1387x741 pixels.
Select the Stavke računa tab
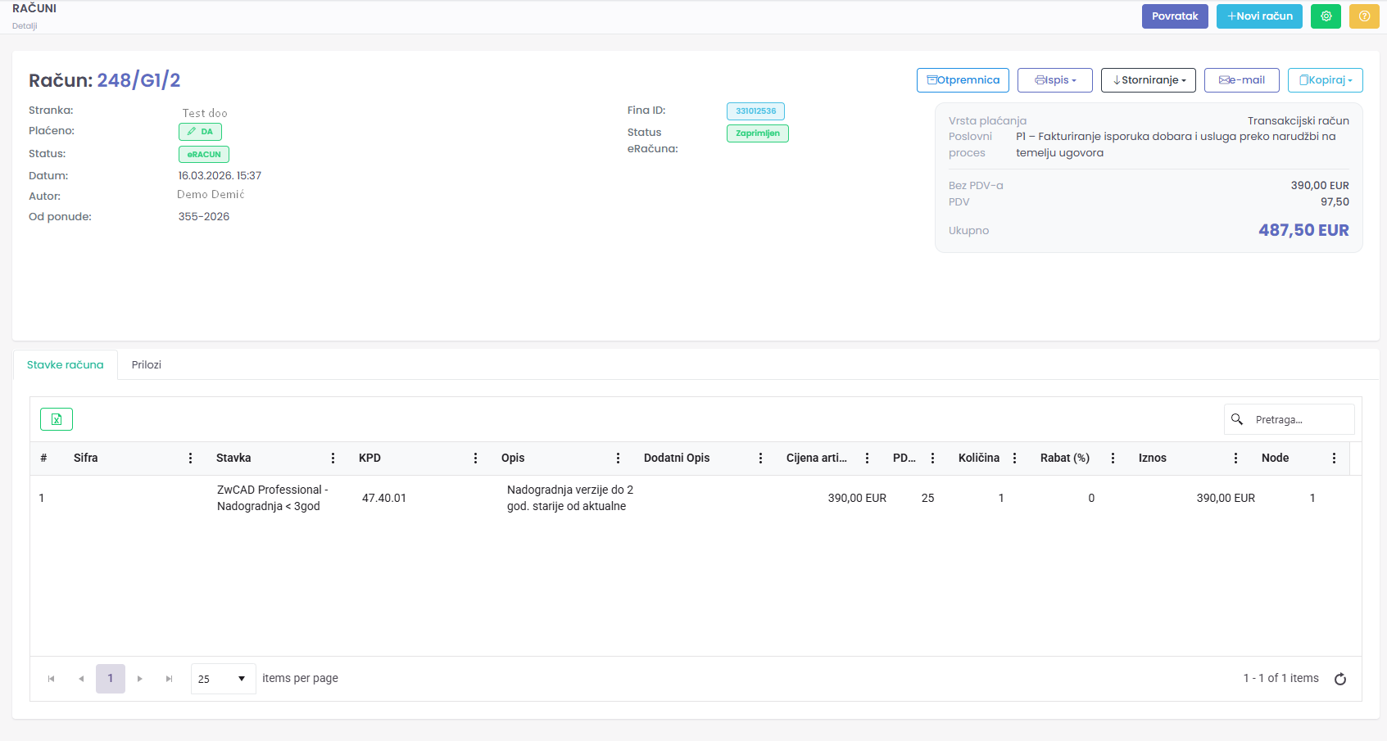point(66,365)
